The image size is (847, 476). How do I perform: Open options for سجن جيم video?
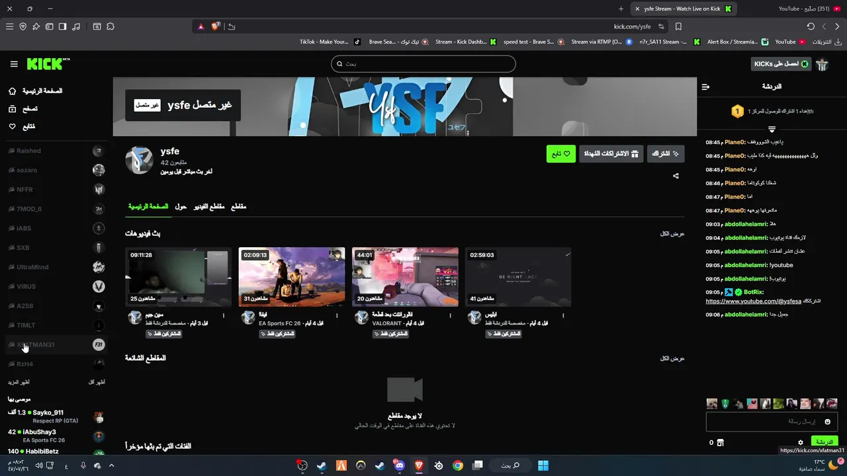[224, 315]
